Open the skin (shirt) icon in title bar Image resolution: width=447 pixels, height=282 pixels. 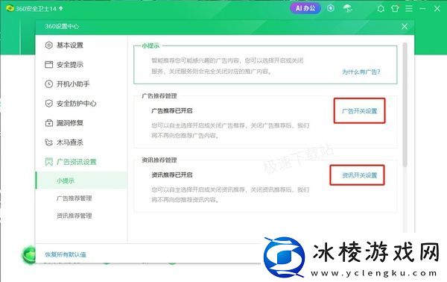pyautogui.click(x=395, y=8)
